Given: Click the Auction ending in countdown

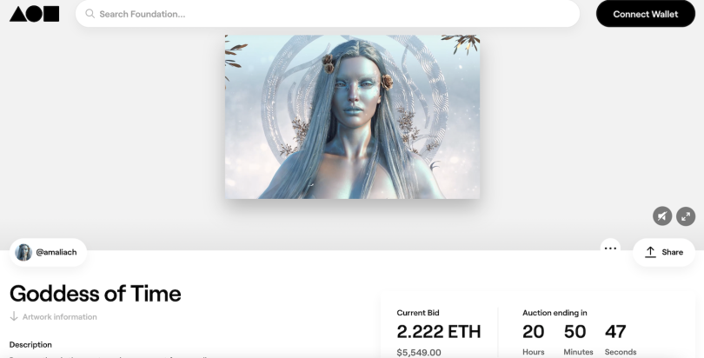Looking at the screenshot, I should (x=579, y=332).
